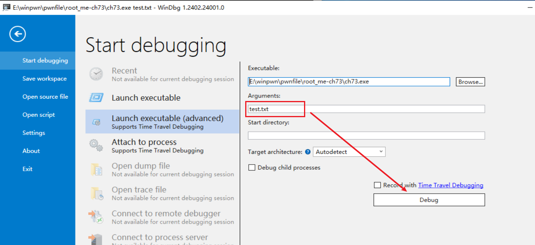Image resolution: width=535 pixels, height=245 pixels.
Task: Click the Open dump file icon
Action: [x=96, y=170]
